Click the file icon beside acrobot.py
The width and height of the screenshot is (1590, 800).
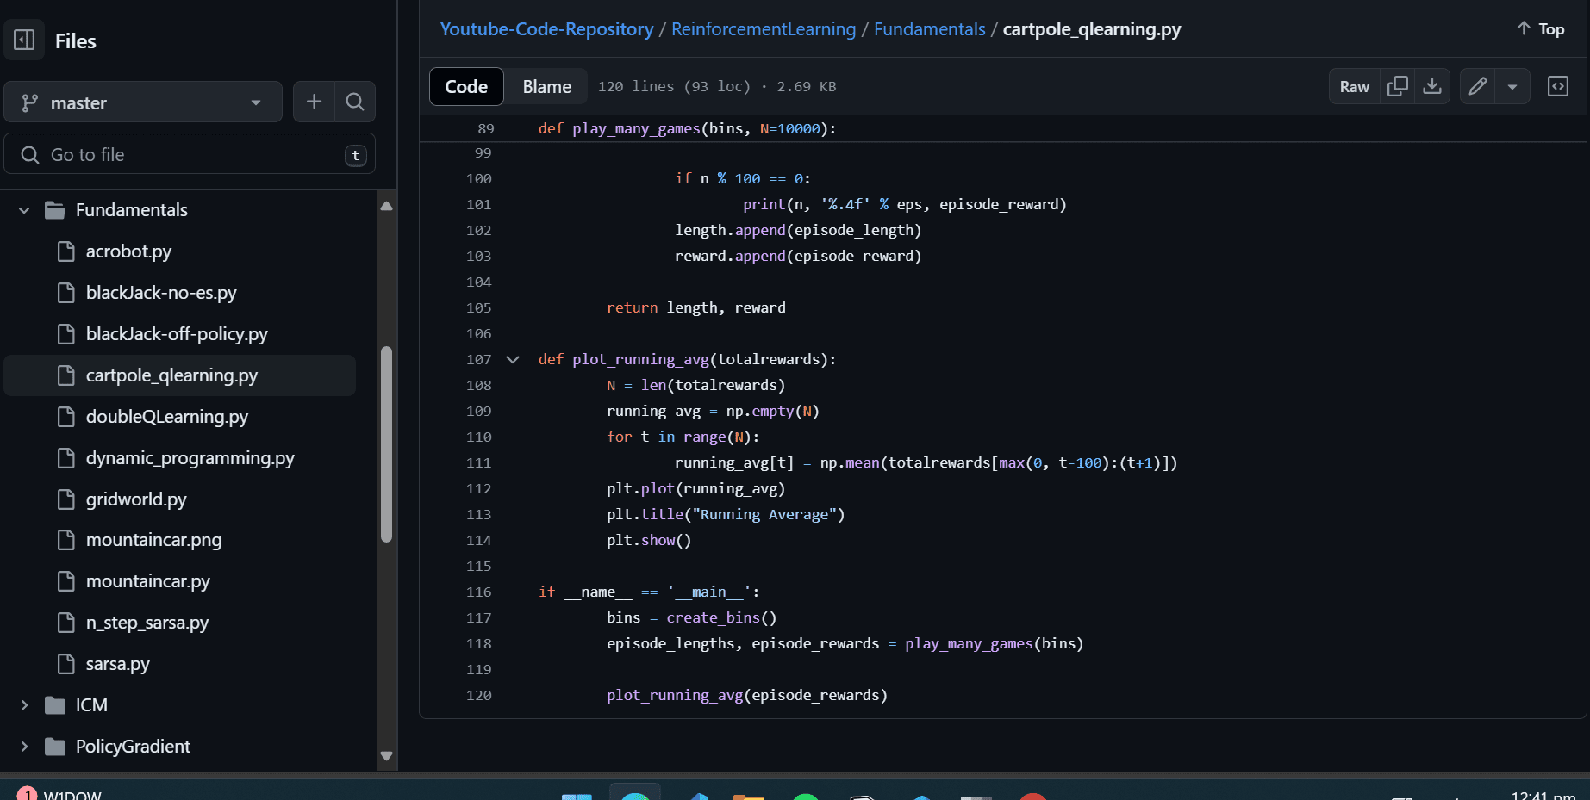pyautogui.click(x=65, y=251)
